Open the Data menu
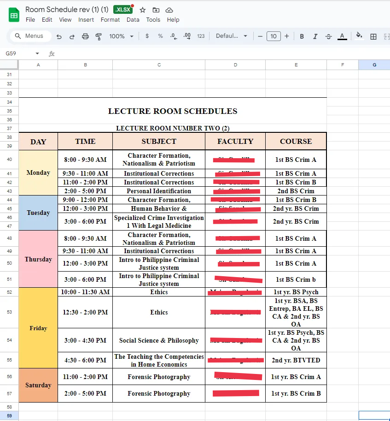 coord(133,20)
